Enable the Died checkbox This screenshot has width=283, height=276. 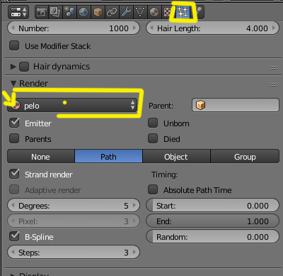pos(153,138)
